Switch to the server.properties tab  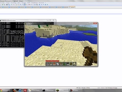pos(44,7)
